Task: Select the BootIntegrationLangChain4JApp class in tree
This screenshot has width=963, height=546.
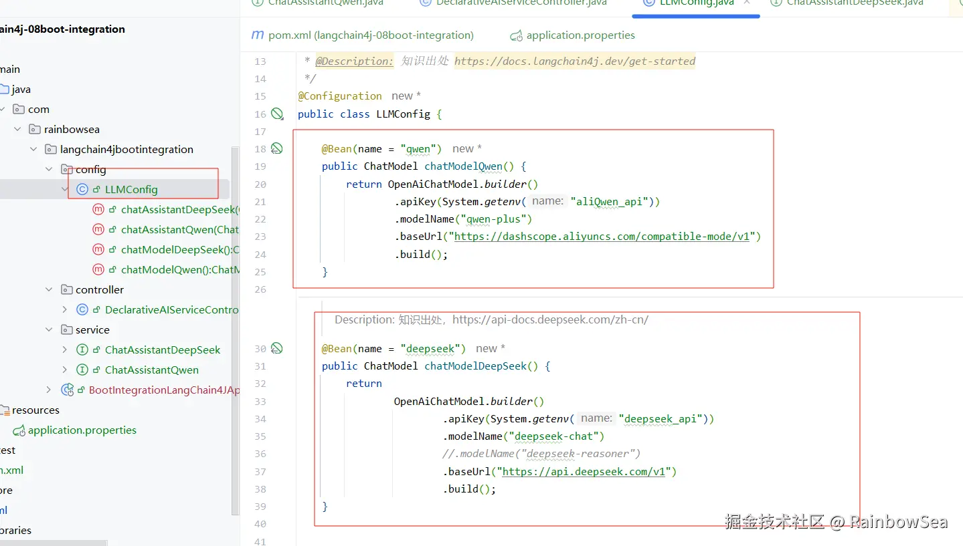Action: [164, 390]
